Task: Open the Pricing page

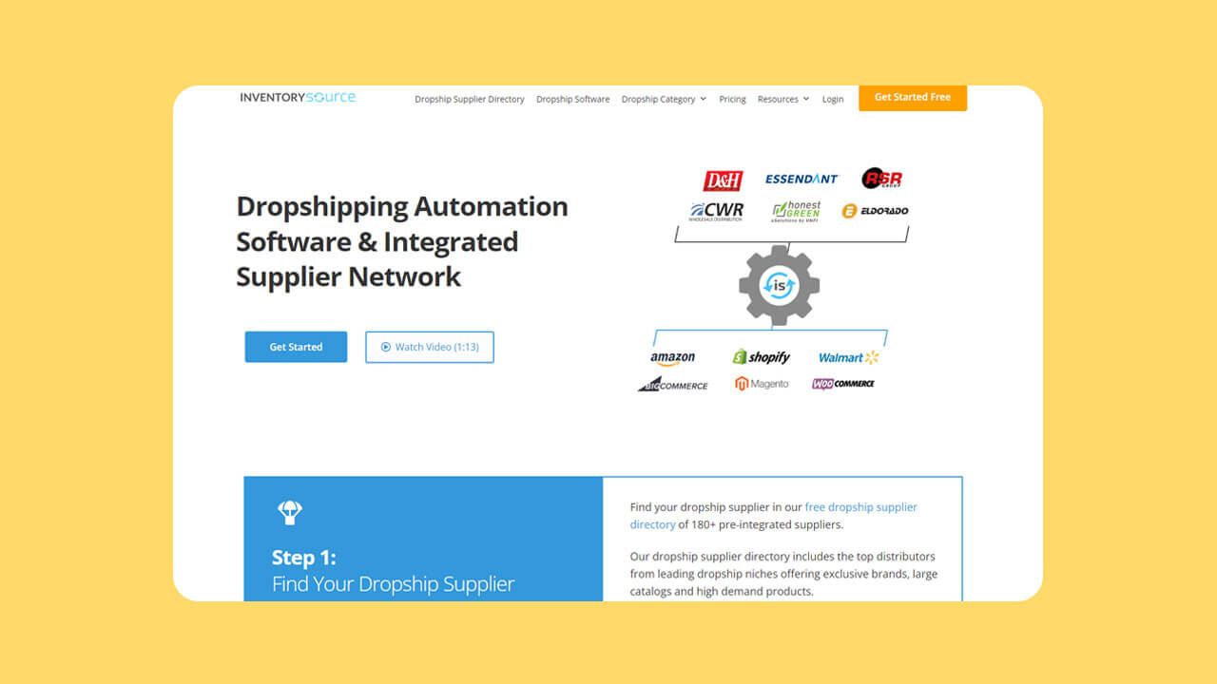Action: (732, 99)
